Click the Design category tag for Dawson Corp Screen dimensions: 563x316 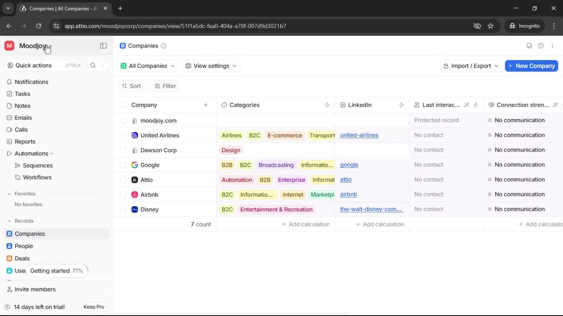coord(231,150)
